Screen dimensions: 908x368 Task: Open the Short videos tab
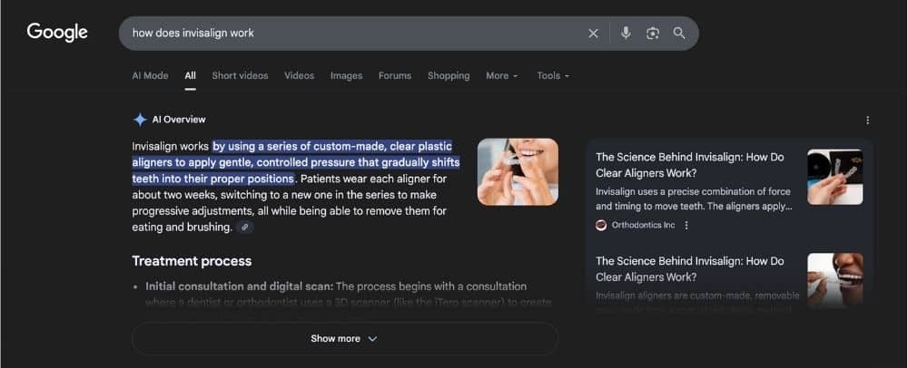coord(240,75)
